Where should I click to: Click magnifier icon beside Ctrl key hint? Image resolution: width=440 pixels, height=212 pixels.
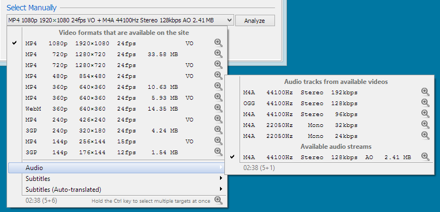coord(218,200)
